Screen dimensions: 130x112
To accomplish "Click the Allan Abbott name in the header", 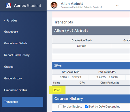I will (72, 4).
